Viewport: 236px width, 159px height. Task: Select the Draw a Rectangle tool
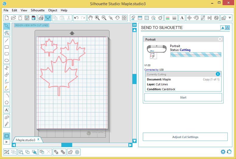(x=7, y=47)
